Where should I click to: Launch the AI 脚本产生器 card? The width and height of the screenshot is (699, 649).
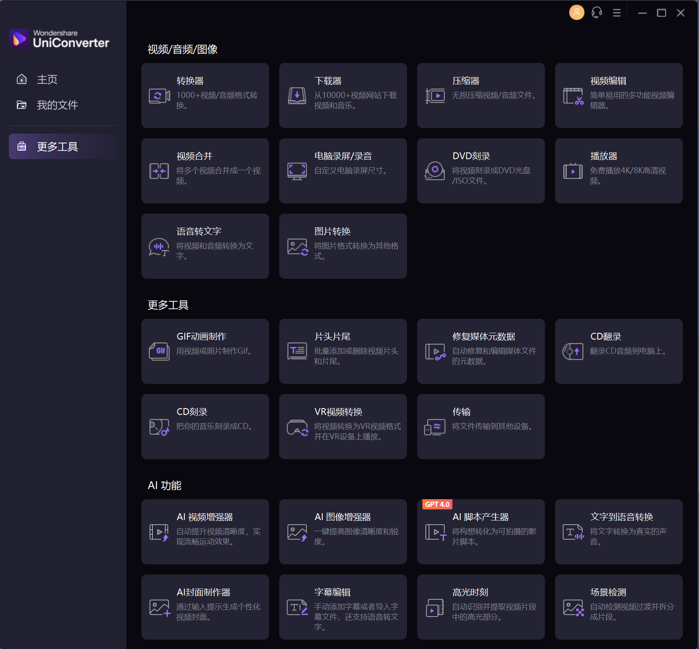click(x=481, y=532)
